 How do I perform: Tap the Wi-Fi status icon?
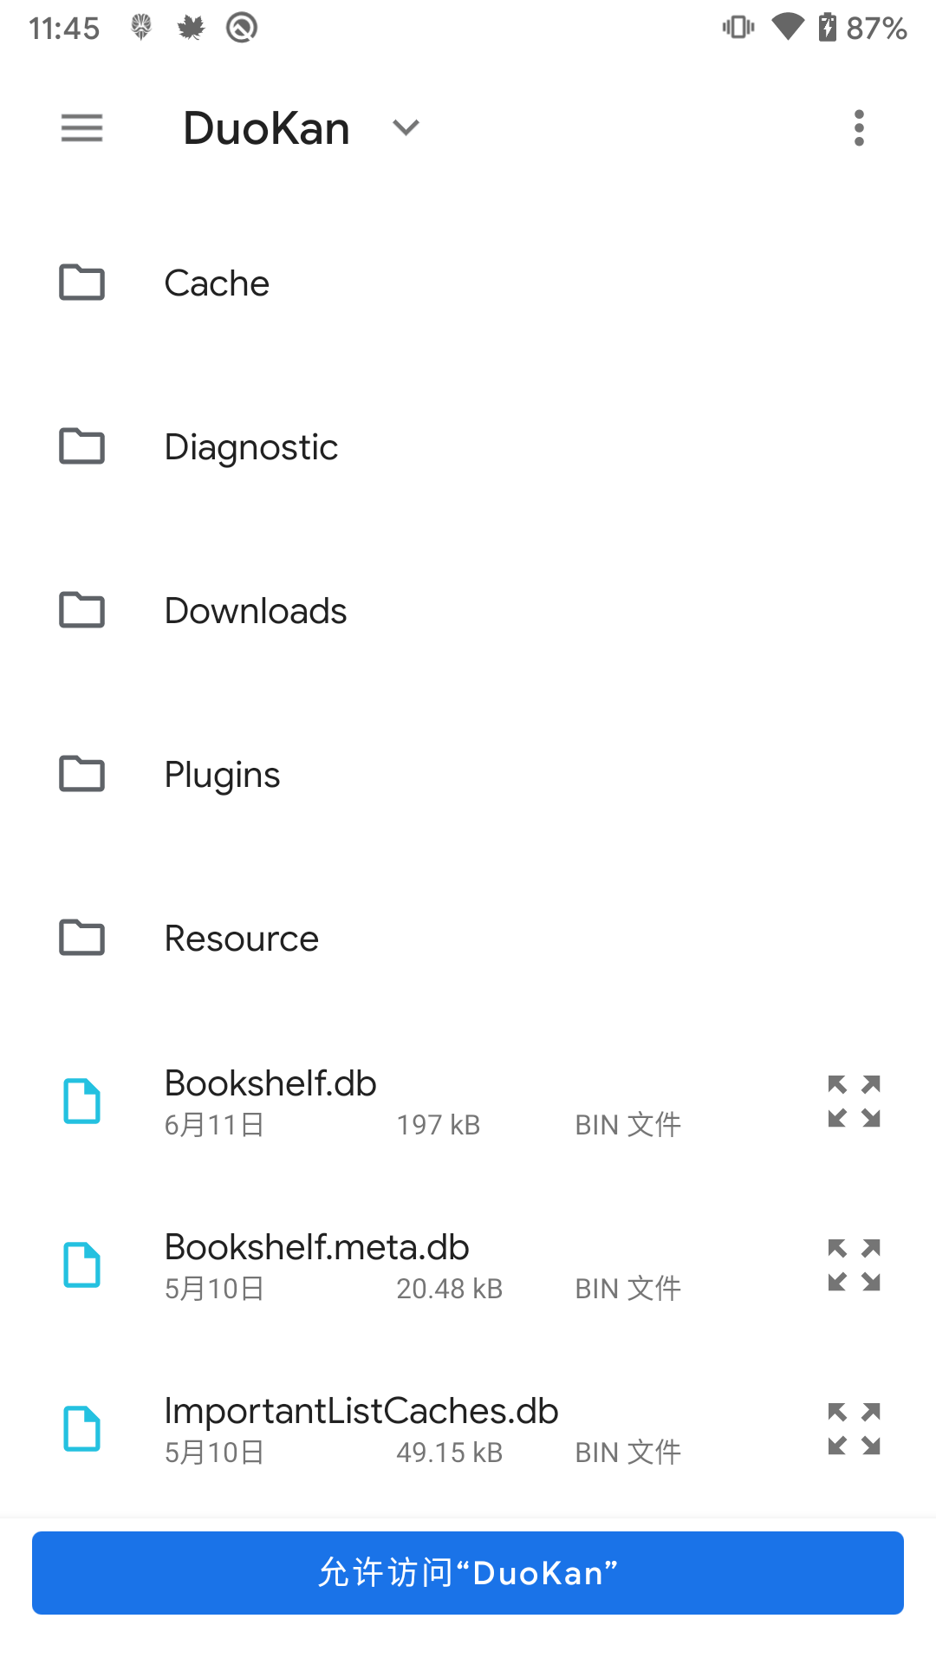pyautogui.click(x=787, y=27)
